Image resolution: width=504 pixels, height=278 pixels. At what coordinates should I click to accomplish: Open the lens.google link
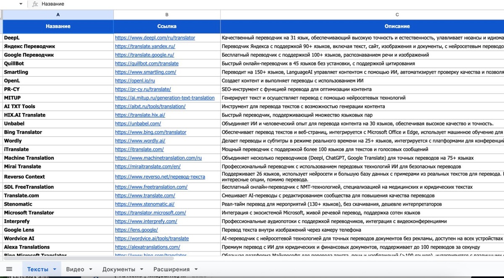coord(136,230)
